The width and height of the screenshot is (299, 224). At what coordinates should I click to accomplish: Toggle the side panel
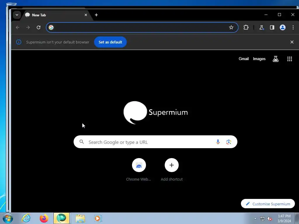click(272, 27)
